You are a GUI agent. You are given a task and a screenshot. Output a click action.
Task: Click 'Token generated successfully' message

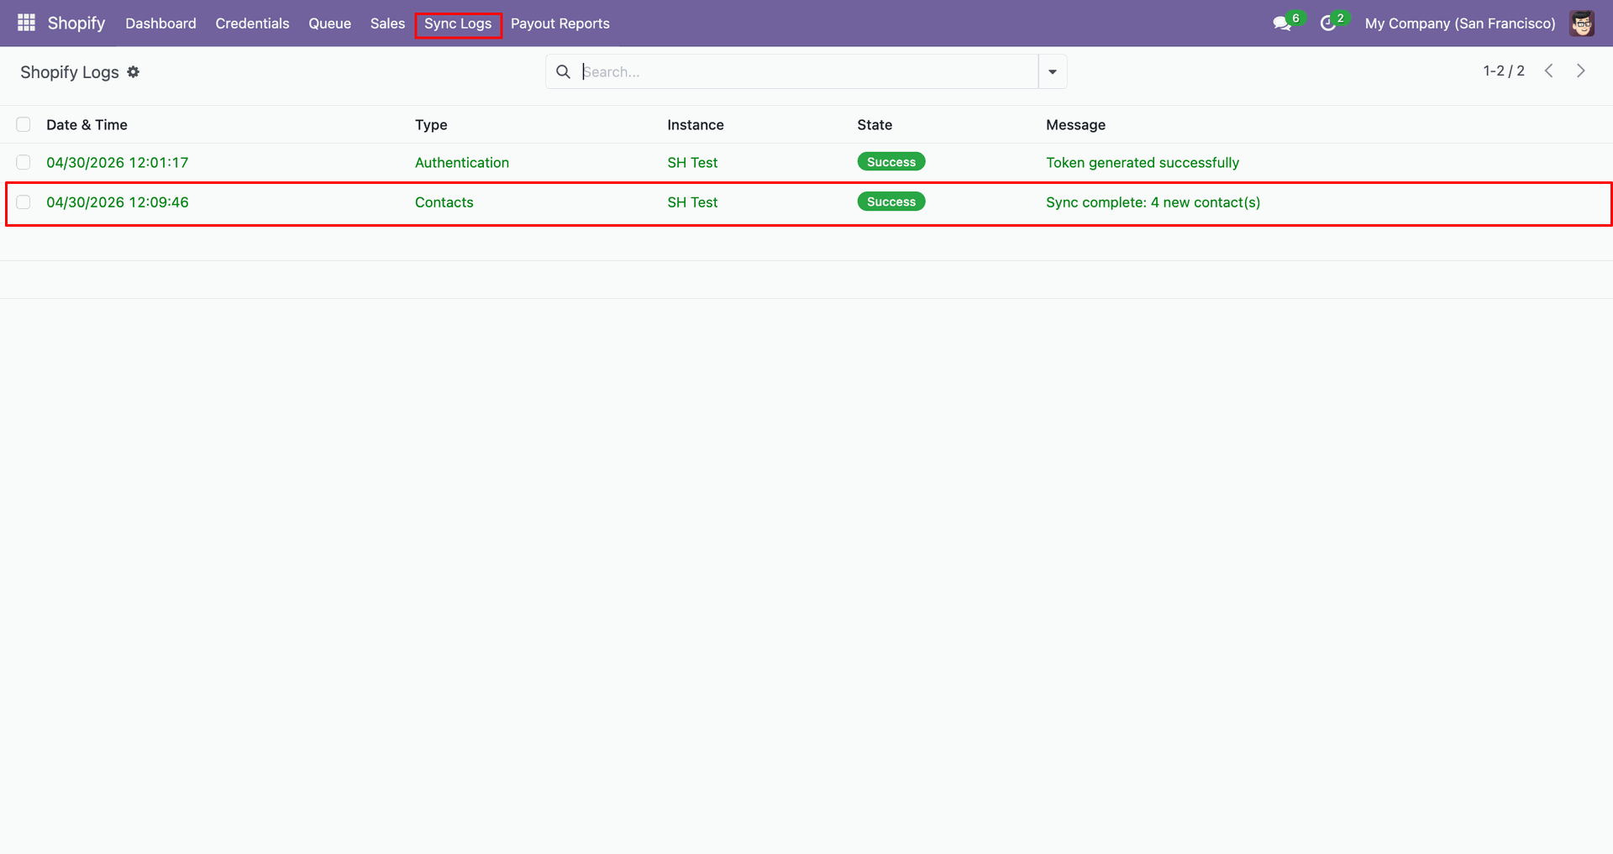pos(1143,162)
